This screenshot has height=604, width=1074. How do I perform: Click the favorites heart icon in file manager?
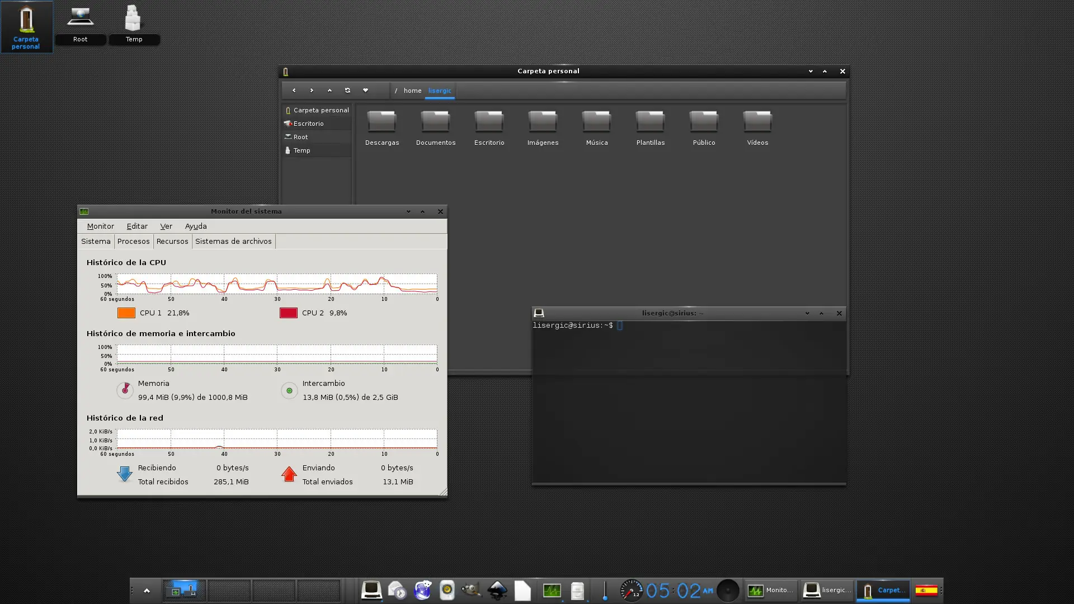click(365, 90)
